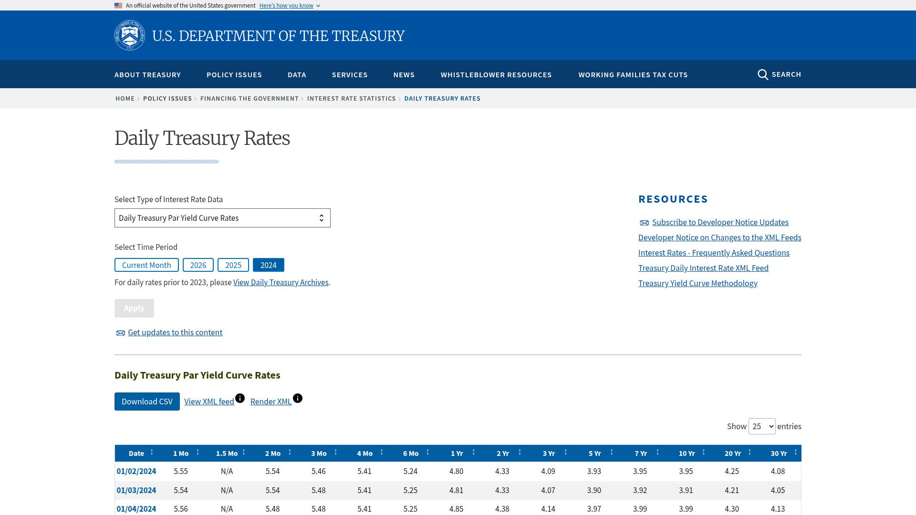916x515 pixels.
Task: Sort by 1 Mo column arrows
Action: click(198, 452)
